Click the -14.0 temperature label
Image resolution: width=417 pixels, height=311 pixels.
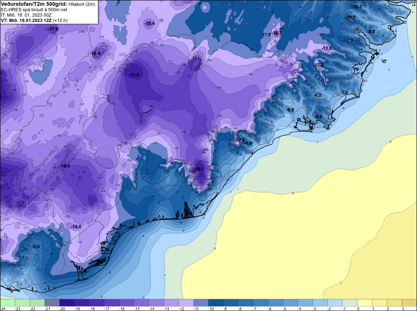(76, 227)
